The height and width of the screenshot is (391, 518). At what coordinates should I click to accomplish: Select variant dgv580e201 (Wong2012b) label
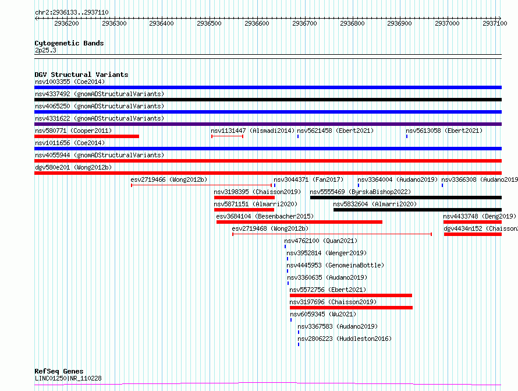(x=73, y=167)
